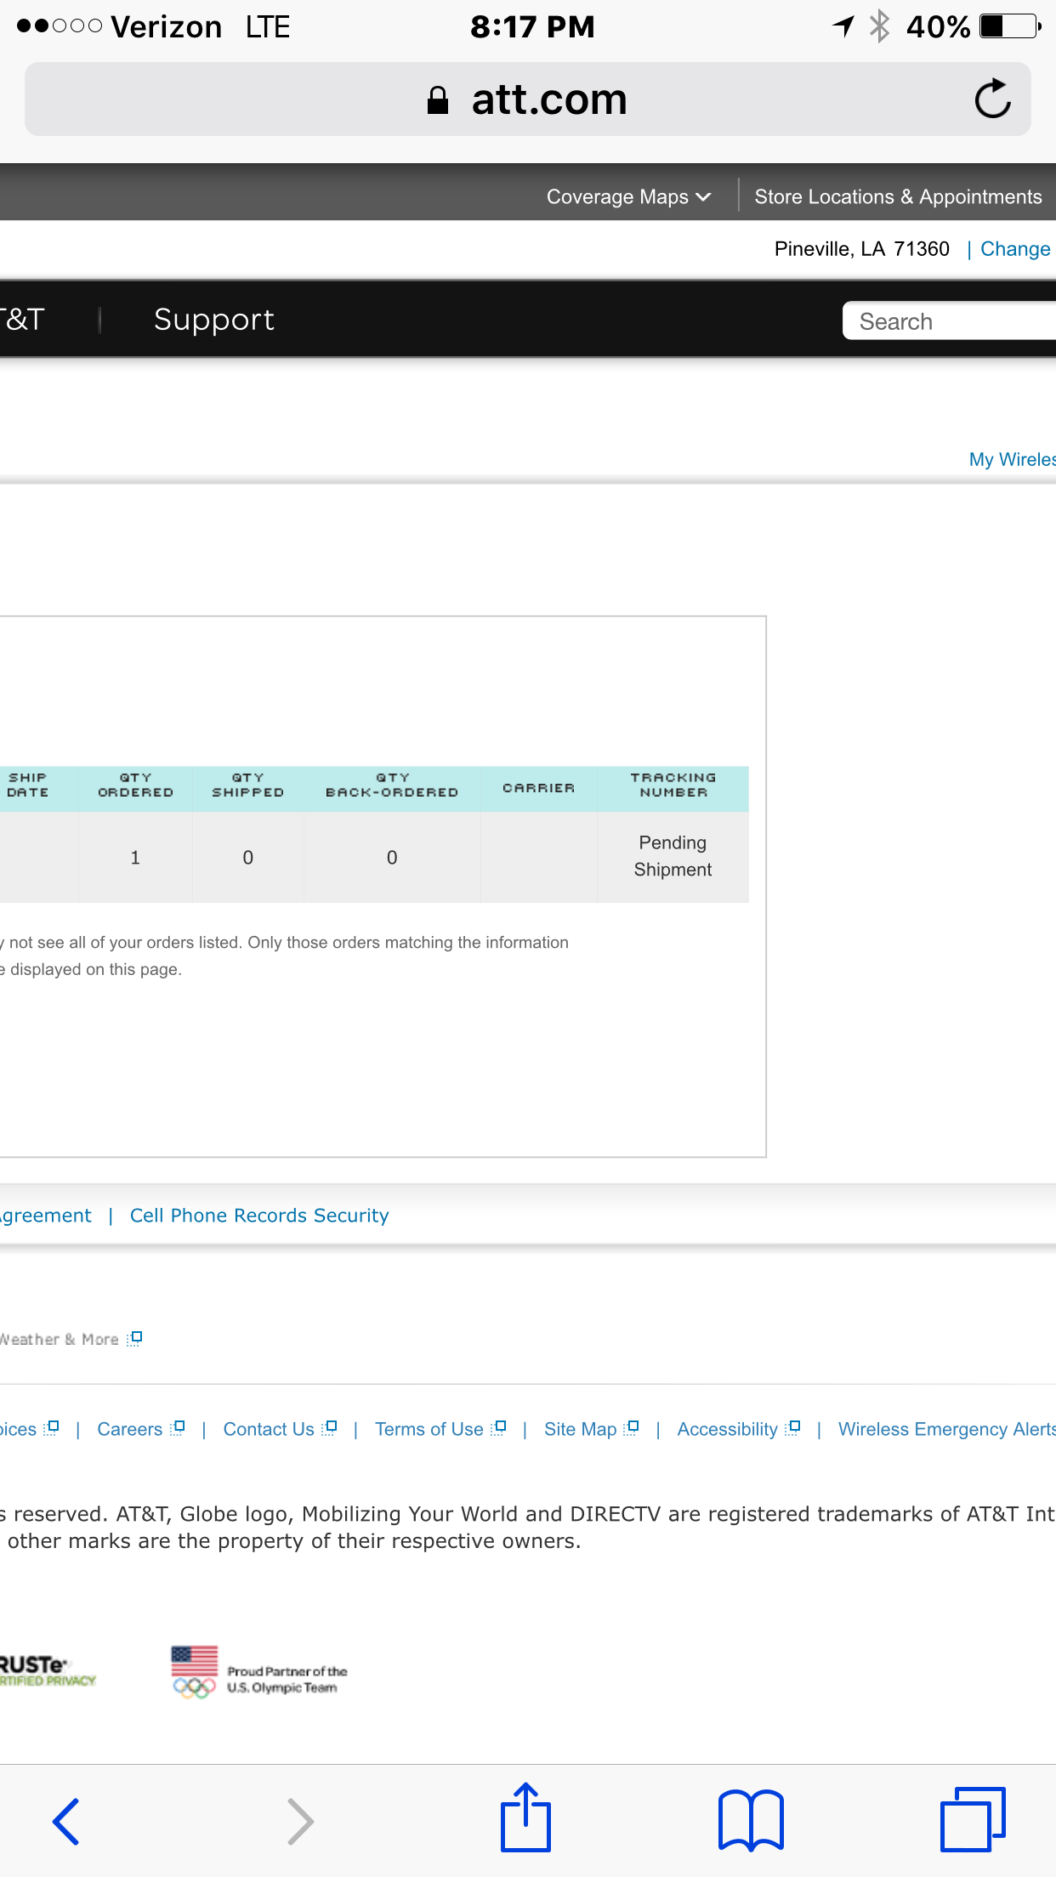Tap the TRUSTe certified privacy badge
1056x1877 pixels.
(48, 1670)
